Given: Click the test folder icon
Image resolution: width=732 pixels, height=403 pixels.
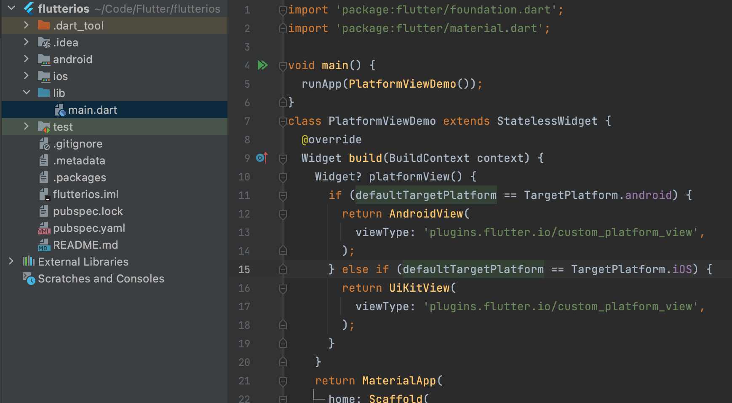Looking at the screenshot, I should click(44, 127).
